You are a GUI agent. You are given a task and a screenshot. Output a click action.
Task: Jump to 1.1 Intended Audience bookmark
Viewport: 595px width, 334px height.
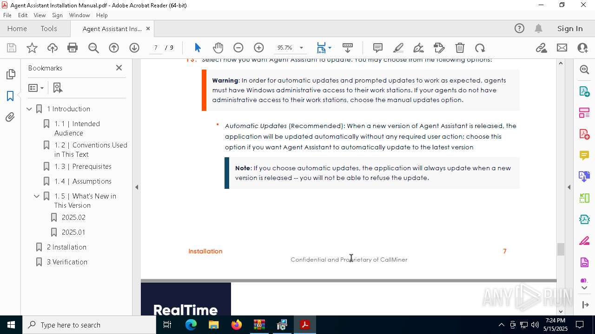tap(77, 128)
